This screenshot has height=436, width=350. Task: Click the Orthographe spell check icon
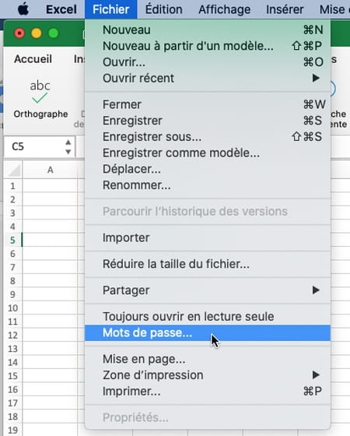tap(40, 92)
